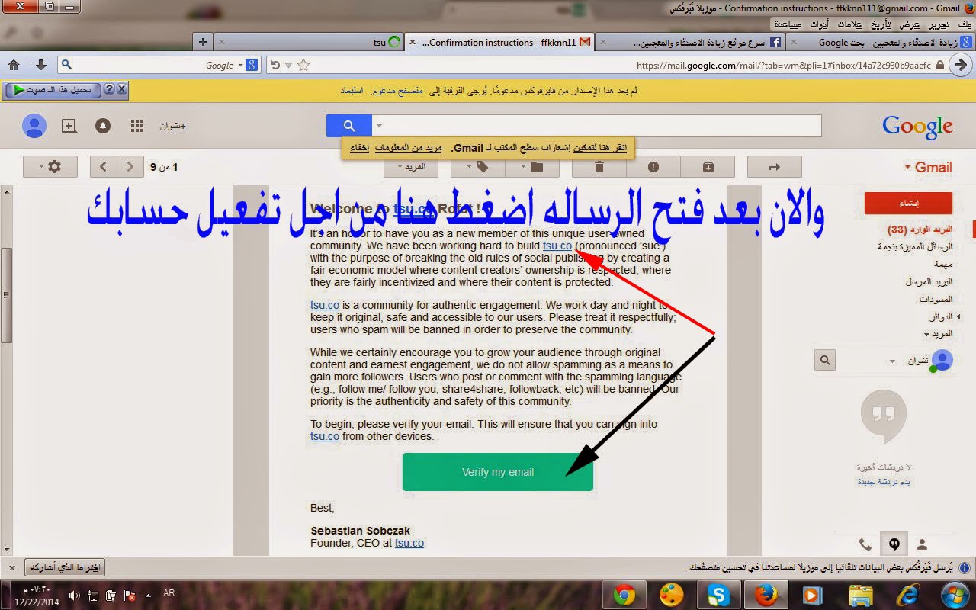Image resolution: width=976 pixels, height=610 pixels.
Task: Open تحرير edit menu
Action: coord(938,24)
